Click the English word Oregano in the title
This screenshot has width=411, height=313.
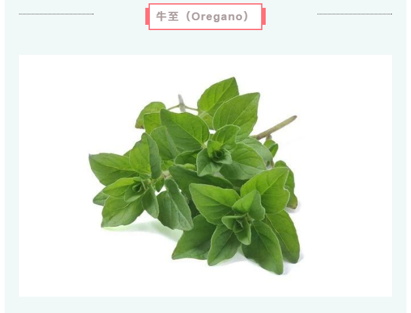point(217,17)
